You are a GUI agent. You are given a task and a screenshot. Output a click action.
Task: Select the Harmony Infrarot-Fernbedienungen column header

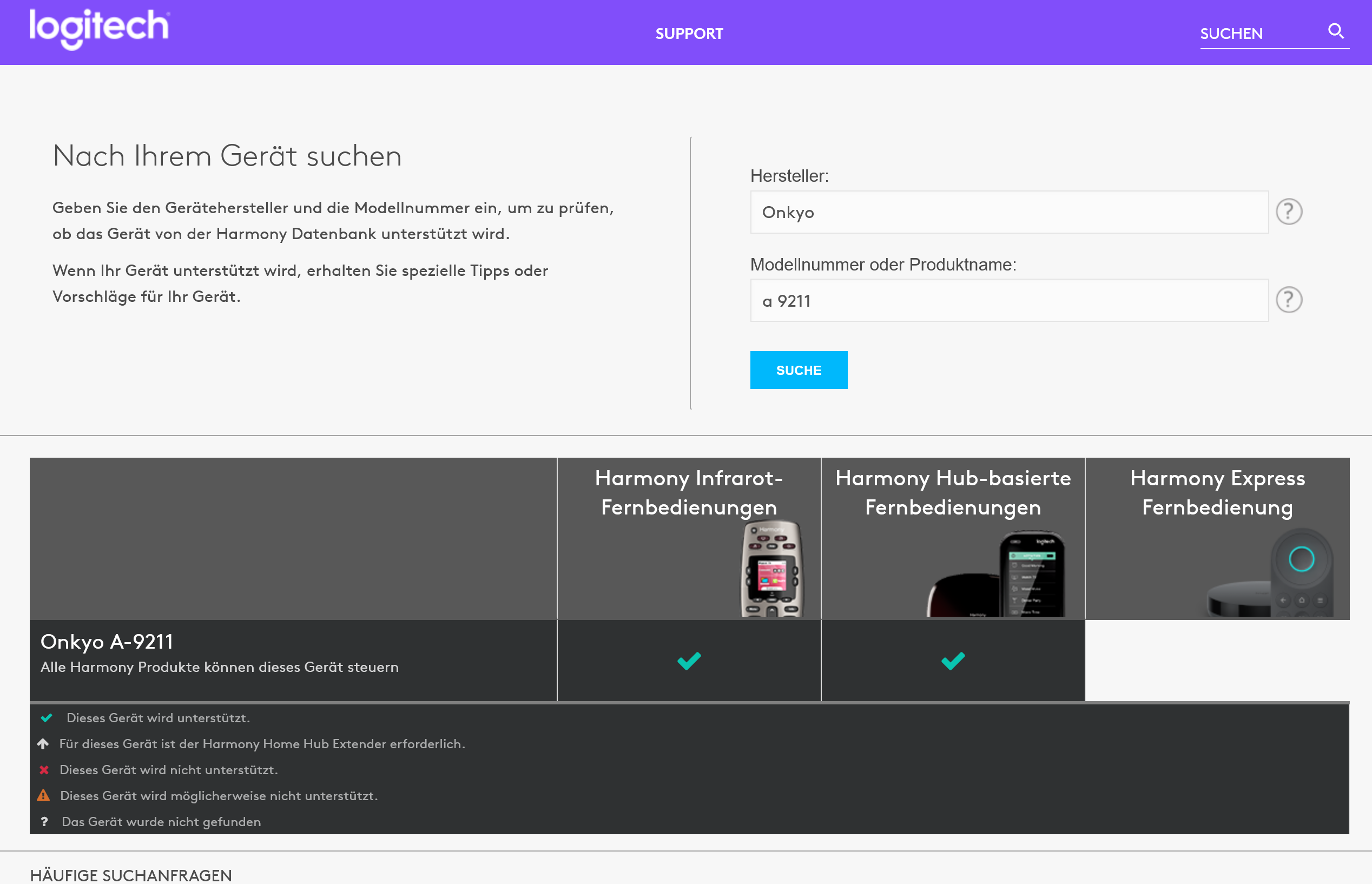tap(689, 492)
